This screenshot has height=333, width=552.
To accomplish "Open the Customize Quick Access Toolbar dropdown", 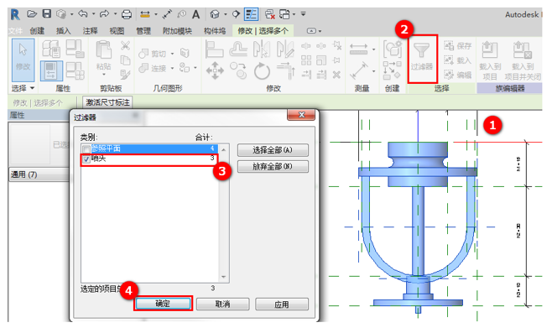I will pos(303,14).
